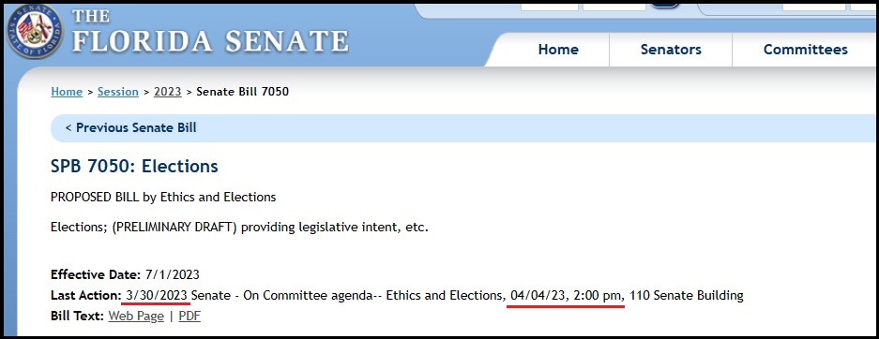This screenshot has width=879, height=339.
Task: Click the underlined 04/04/23, 2:00 pm text
Action: (565, 295)
